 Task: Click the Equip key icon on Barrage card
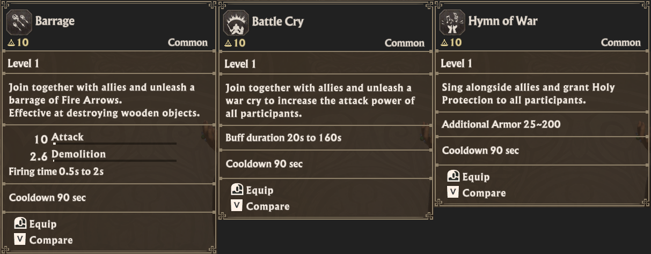click(x=20, y=224)
